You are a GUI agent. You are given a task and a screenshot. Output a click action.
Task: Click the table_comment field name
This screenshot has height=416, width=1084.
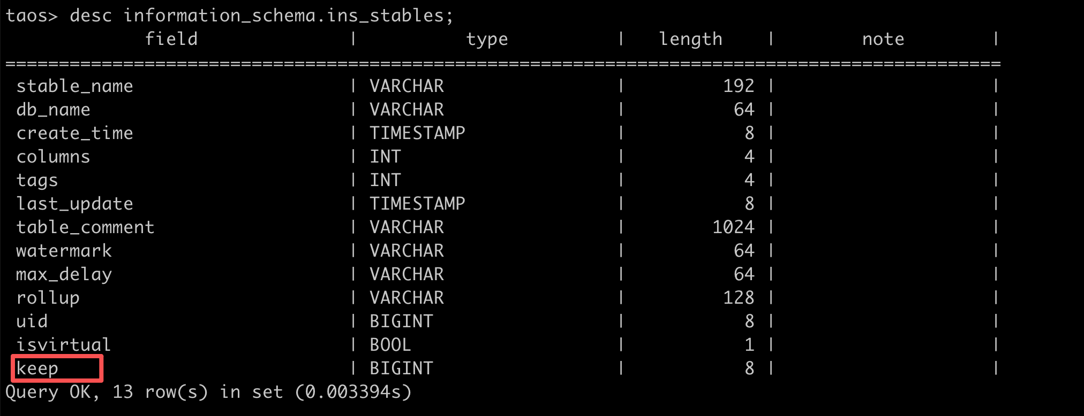click(x=85, y=227)
